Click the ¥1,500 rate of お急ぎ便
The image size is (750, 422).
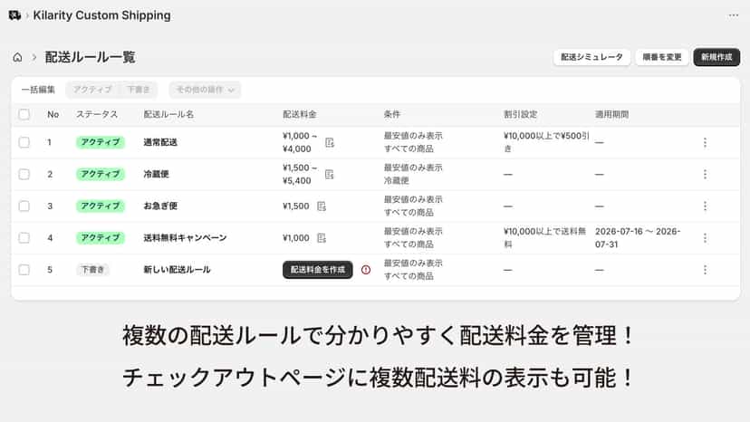tap(296, 206)
